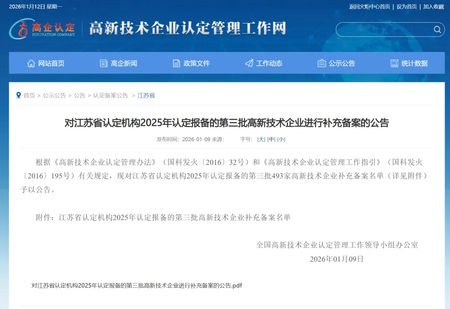Focus the search input field
450x309 pixels.
click(383, 30)
